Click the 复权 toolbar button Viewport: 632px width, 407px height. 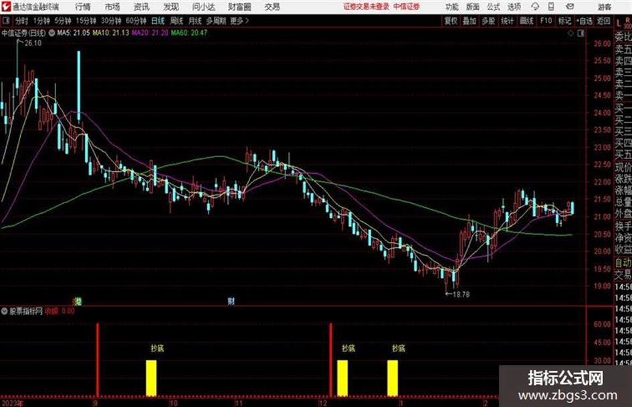coord(451,21)
